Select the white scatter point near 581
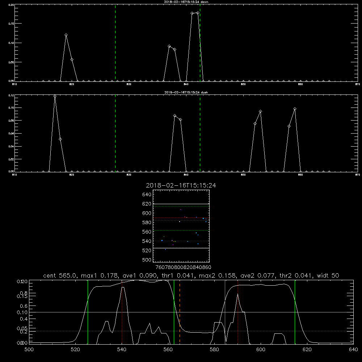 click(x=180, y=222)
